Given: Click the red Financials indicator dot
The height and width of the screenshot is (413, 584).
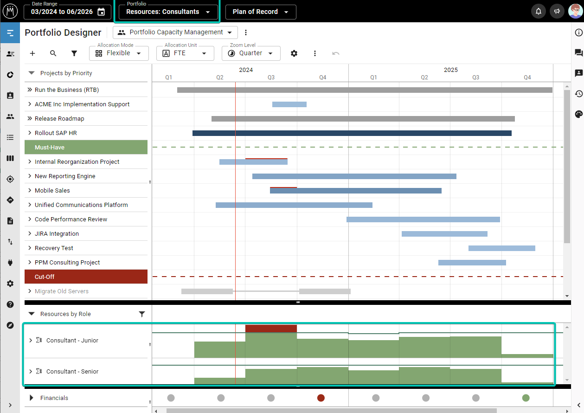Looking at the screenshot, I should (x=321, y=398).
